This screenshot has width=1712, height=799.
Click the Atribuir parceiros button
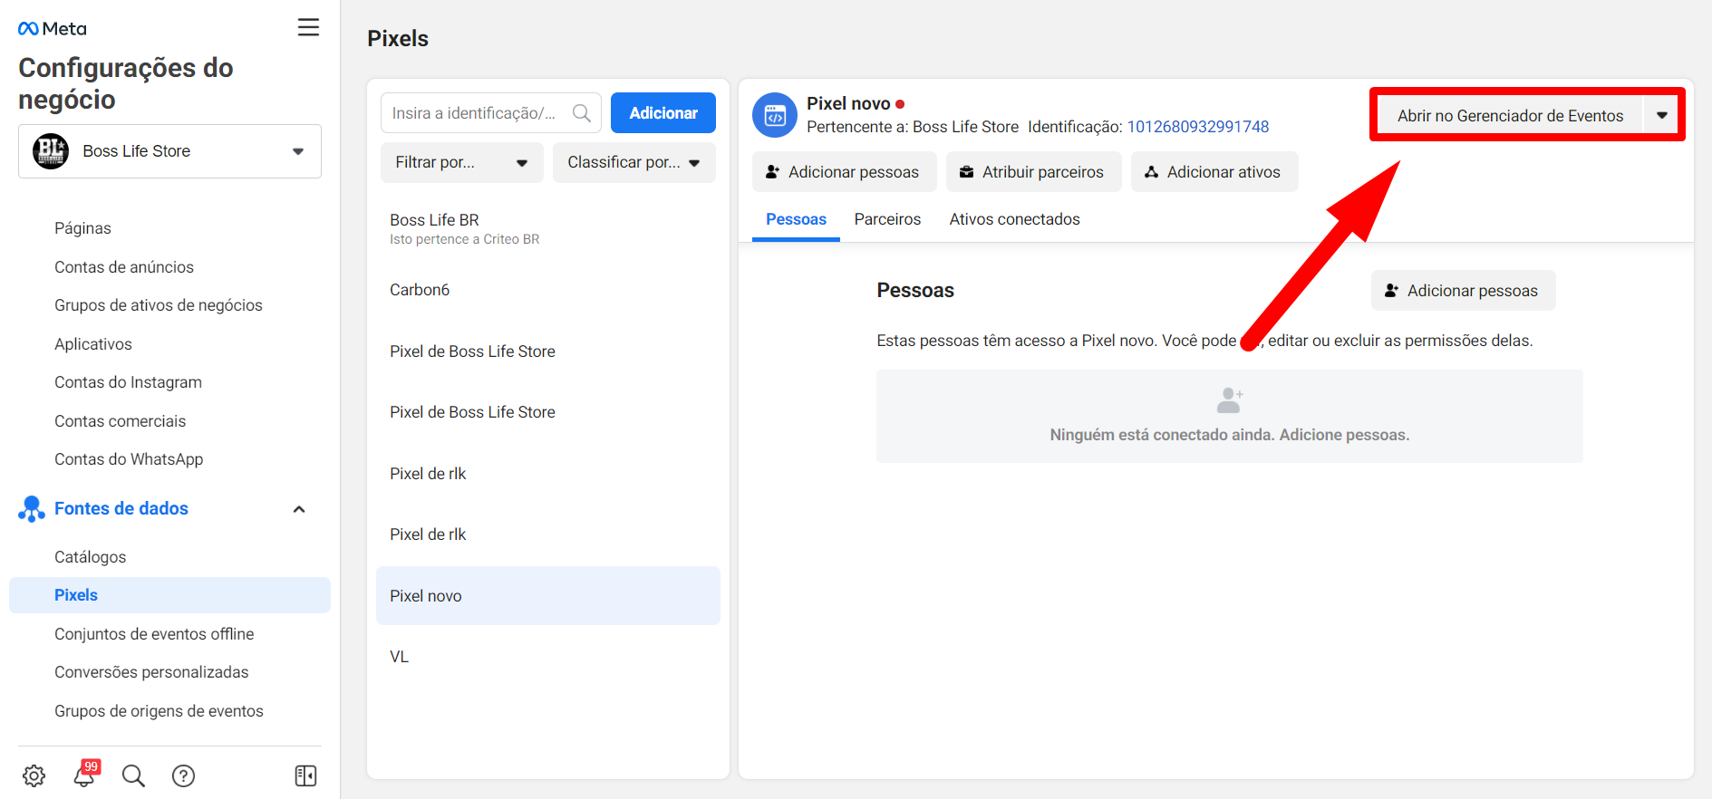pyautogui.click(x=1033, y=172)
